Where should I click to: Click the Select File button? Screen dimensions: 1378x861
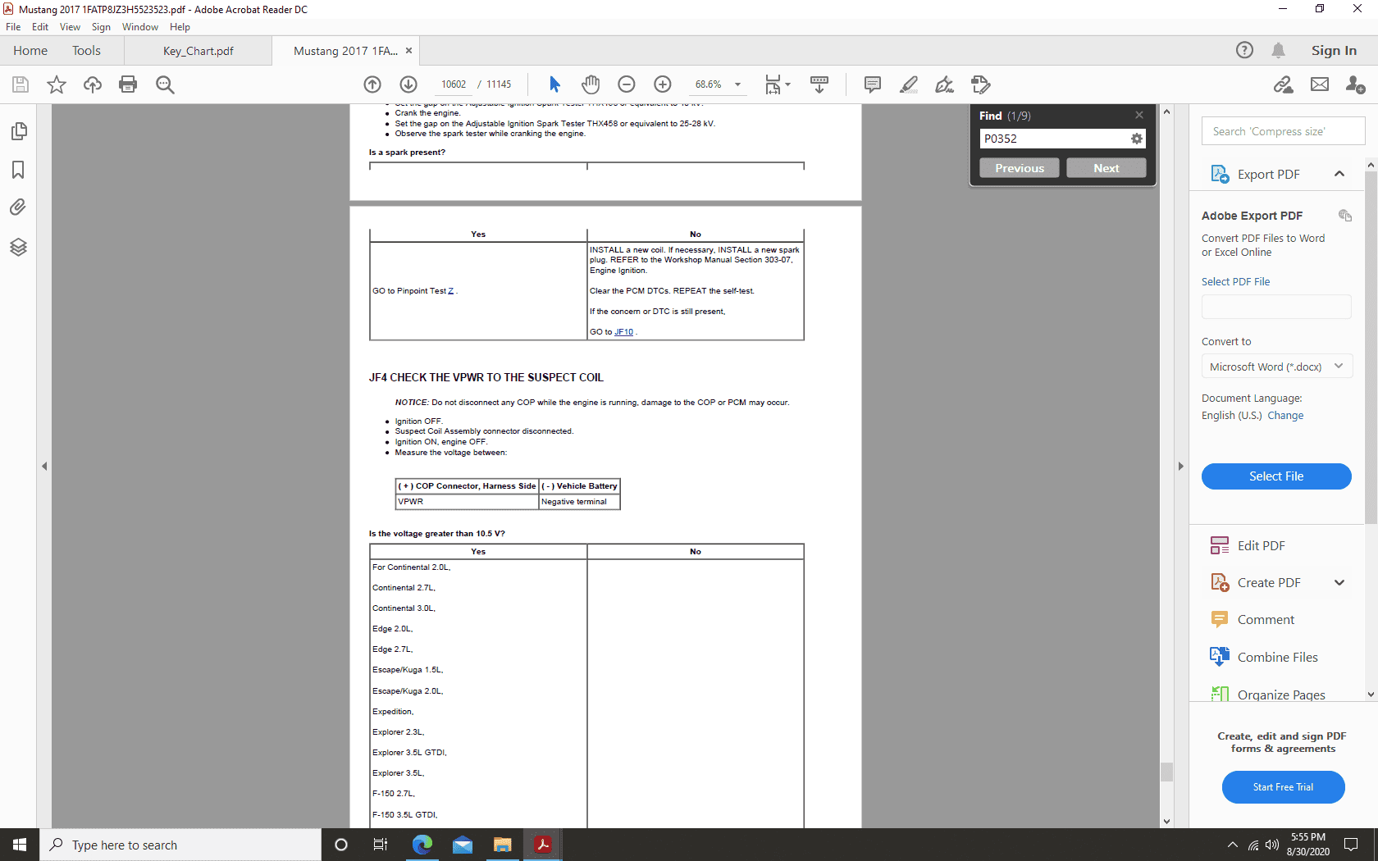coord(1276,476)
